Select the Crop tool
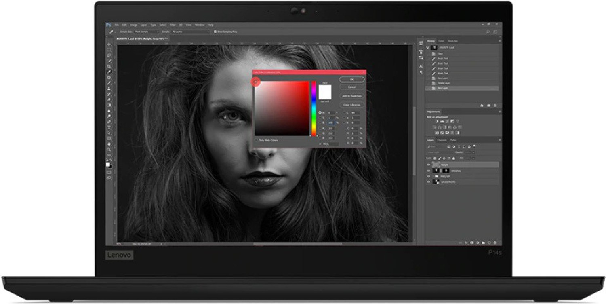Screen dimensions: 606x304 click(x=108, y=67)
